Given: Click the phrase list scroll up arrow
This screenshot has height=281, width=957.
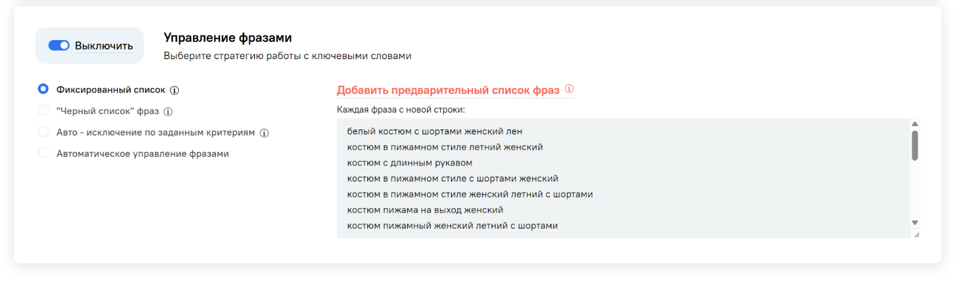Looking at the screenshot, I should [915, 124].
